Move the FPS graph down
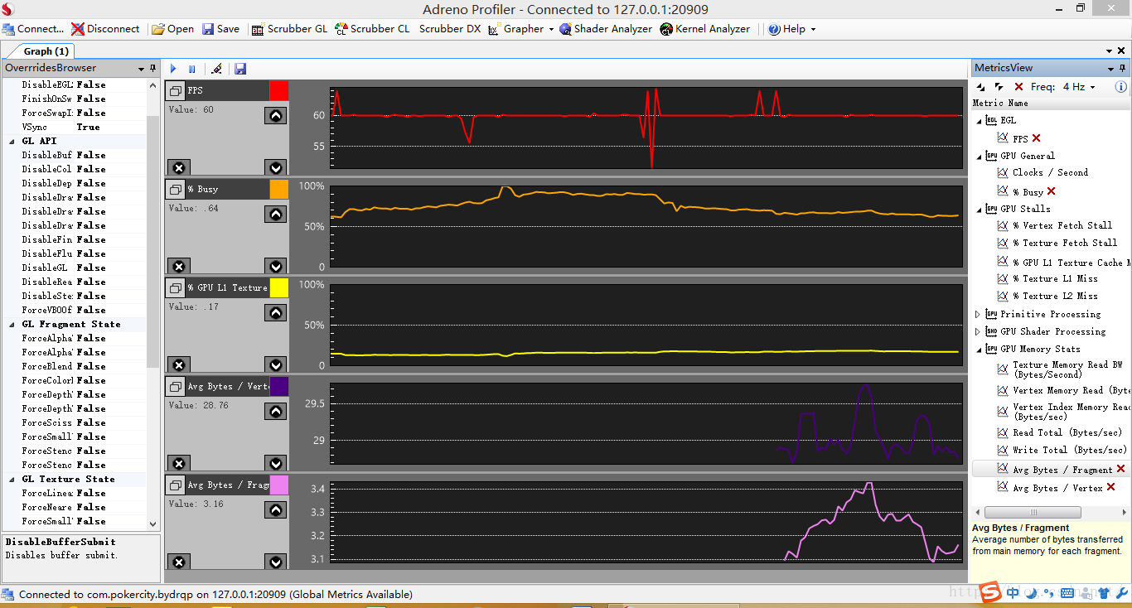Viewport: 1132px width, 608px height. click(x=276, y=167)
